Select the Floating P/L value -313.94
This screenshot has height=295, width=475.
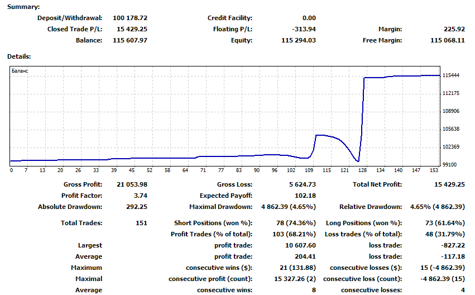coord(304,29)
